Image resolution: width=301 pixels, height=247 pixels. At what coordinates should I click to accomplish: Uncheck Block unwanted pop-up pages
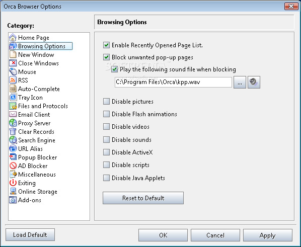[106, 57]
